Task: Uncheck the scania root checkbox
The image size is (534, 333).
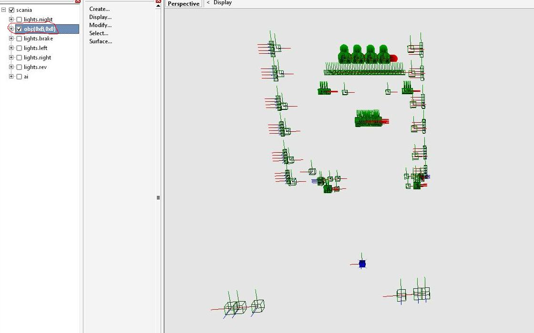Action: click(11, 10)
